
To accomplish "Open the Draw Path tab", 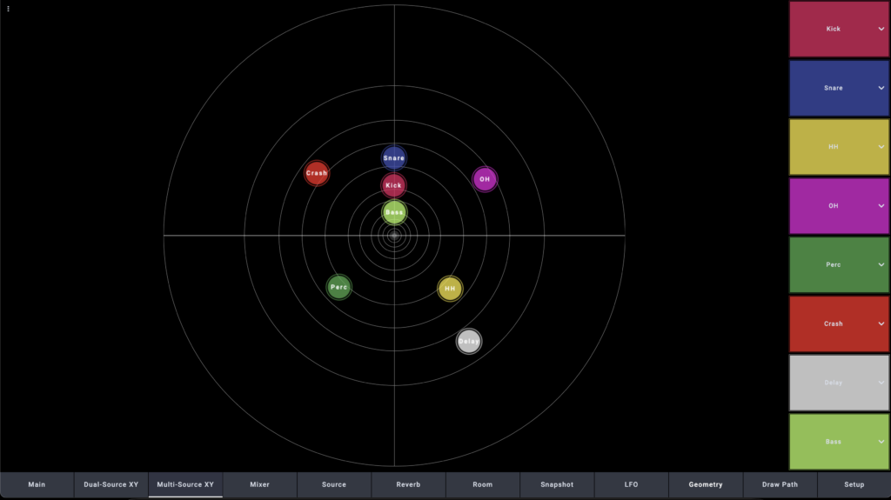I will [x=780, y=484].
